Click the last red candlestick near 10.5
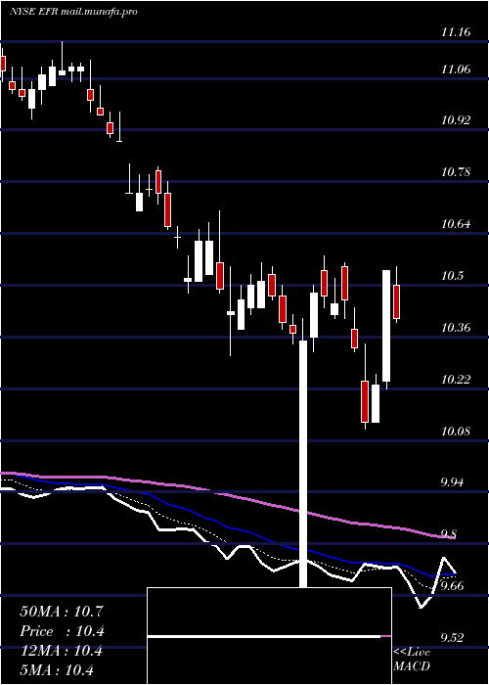This screenshot has height=685, width=489. [397, 301]
